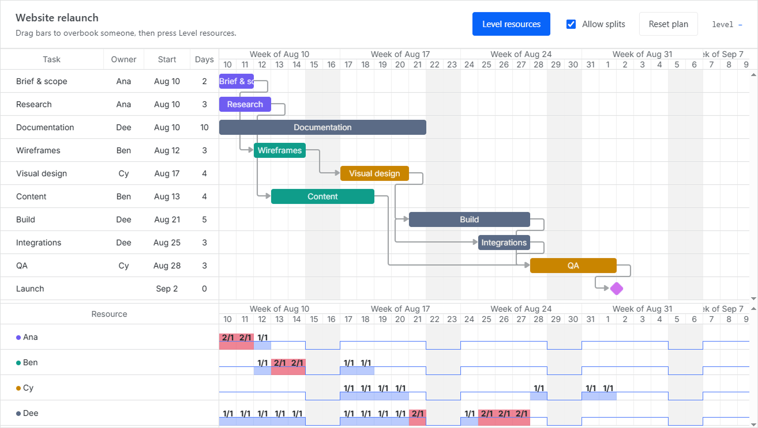Click the Gantt scroll down arrow

click(753, 298)
